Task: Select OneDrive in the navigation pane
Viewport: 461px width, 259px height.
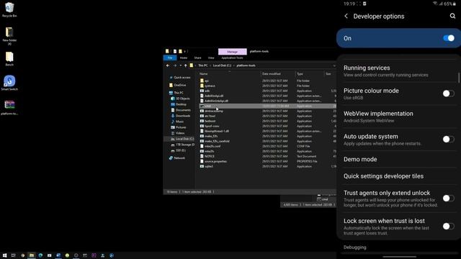Action: click(178, 85)
